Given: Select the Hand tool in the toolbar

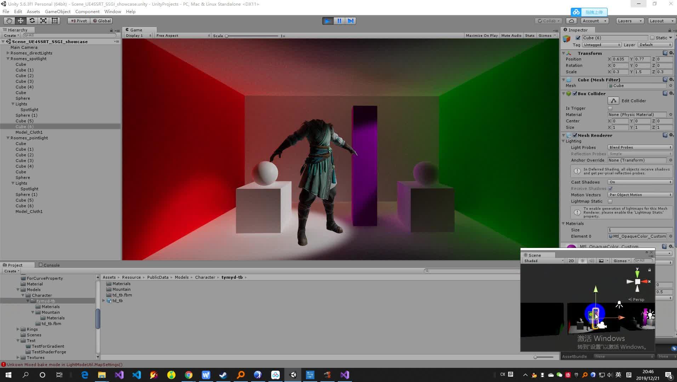Looking at the screenshot, I should [x=9, y=21].
